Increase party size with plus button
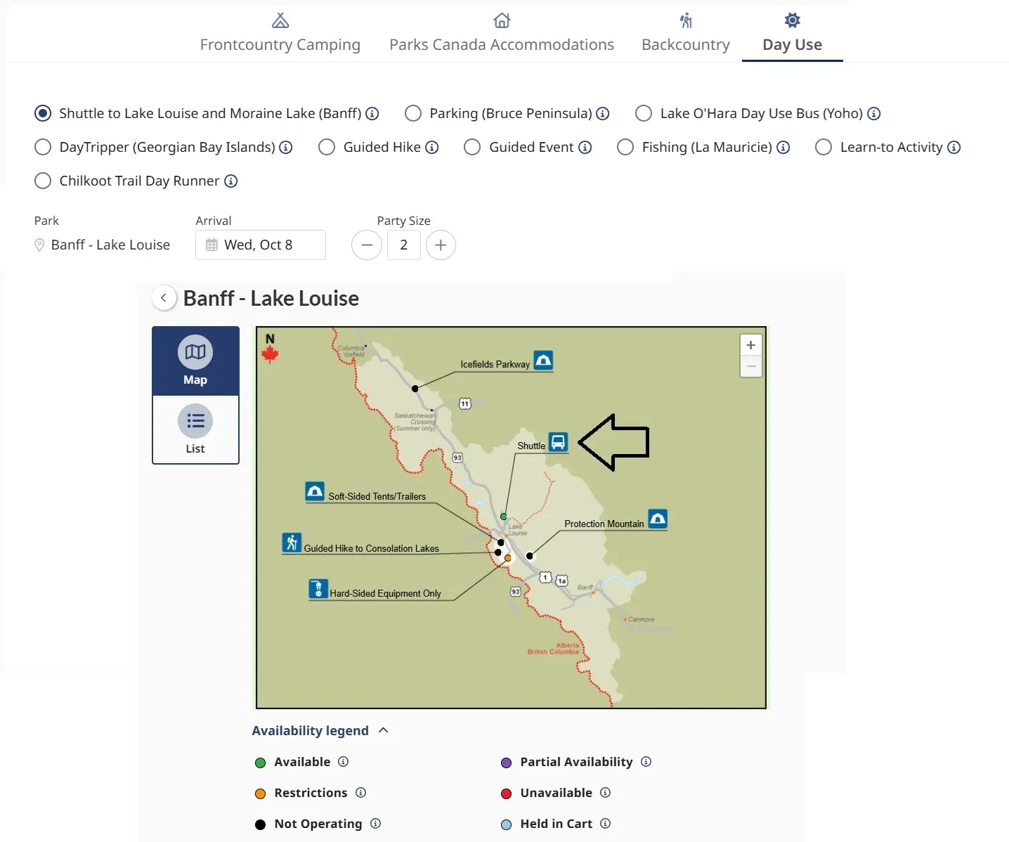 (x=441, y=245)
